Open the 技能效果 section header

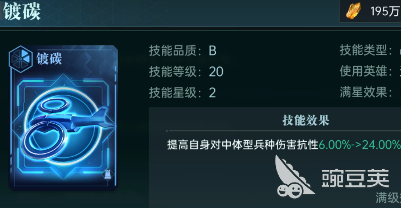click(306, 120)
